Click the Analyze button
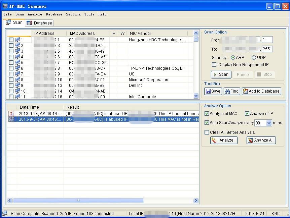 224,140
